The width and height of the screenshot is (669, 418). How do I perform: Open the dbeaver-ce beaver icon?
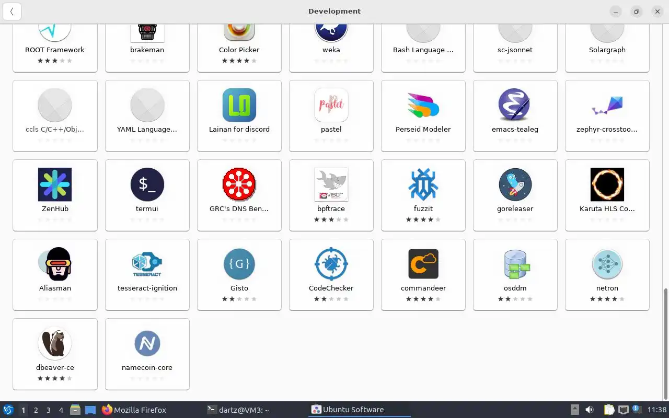point(55,343)
